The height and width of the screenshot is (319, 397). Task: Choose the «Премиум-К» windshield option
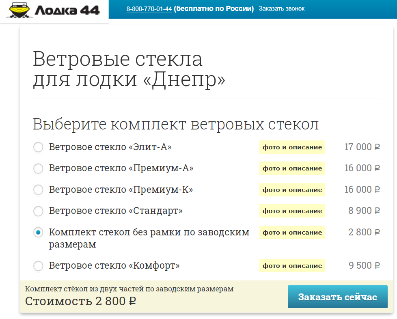pyautogui.click(x=38, y=190)
